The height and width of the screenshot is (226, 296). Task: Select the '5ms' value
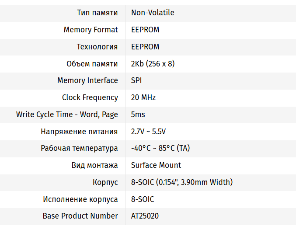138,115
